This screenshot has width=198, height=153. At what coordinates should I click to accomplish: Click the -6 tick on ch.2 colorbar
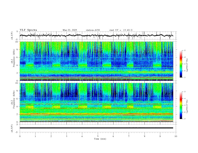[184, 112]
